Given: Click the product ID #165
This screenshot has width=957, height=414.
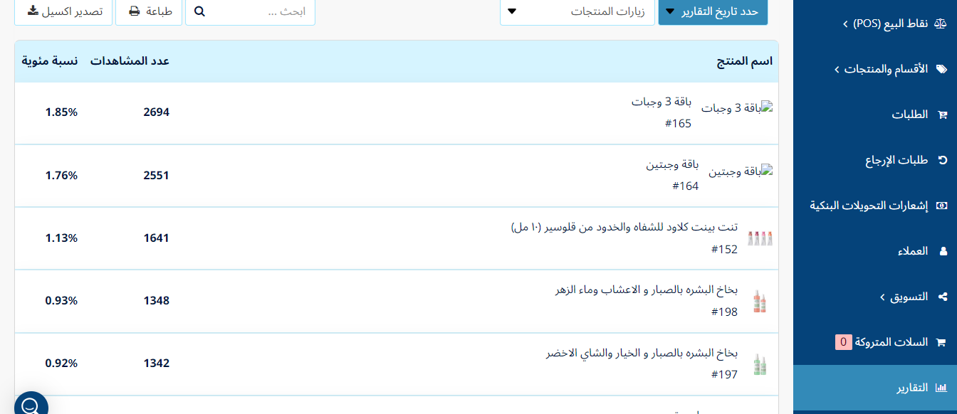Looking at the screenshot, I should point(678,124).
